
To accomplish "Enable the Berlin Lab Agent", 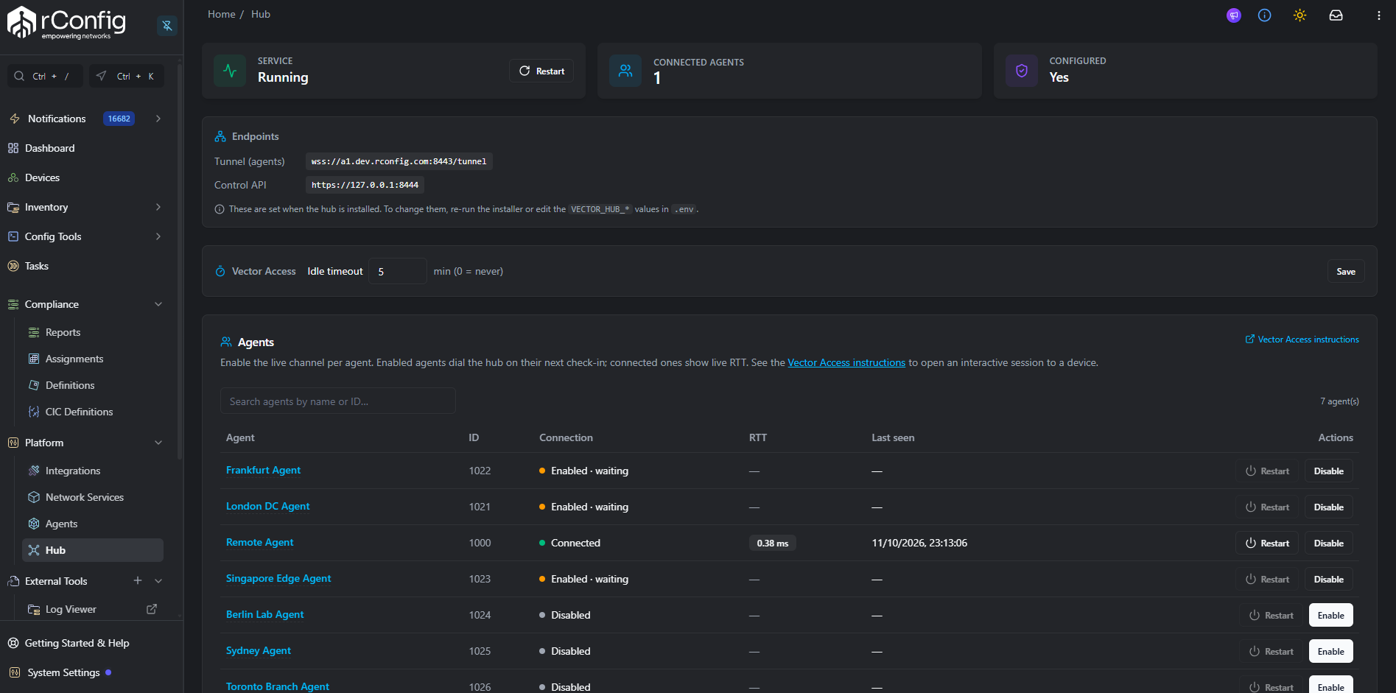I will click(1331, 615).
